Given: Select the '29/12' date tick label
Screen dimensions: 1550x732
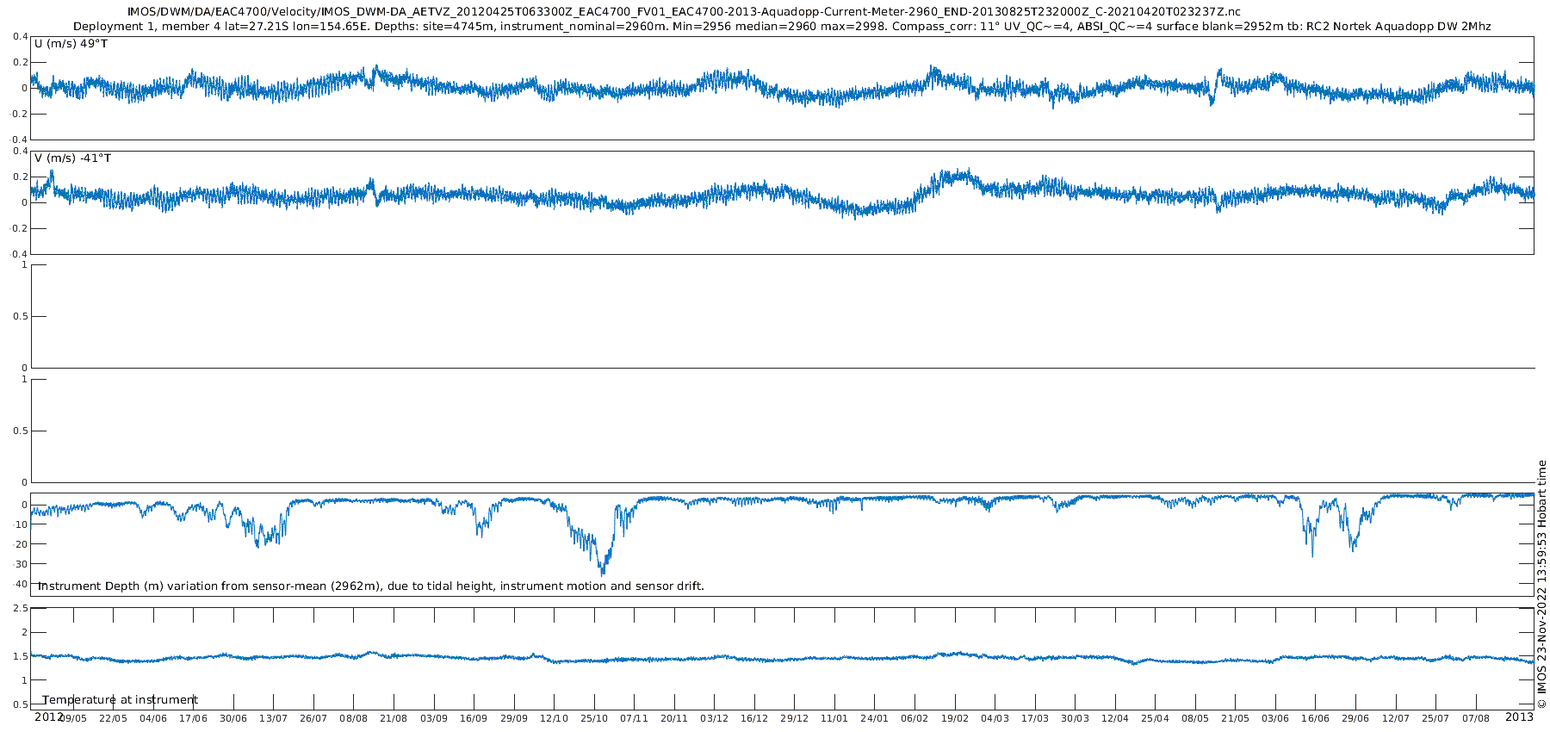Looking at the screenshot, I should pos(794,718).
